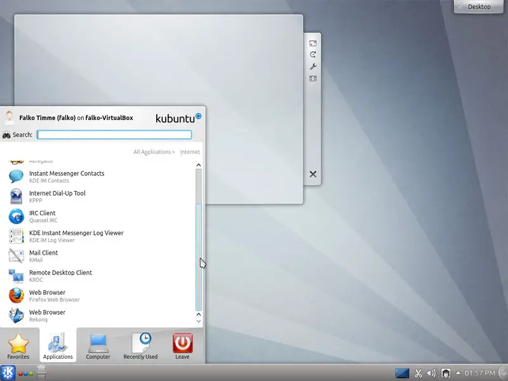Screen dimensions: 508x381
Task: Open widget settings wrench icon
Action: tap(313, 67)
